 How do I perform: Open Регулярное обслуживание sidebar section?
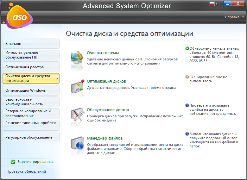coord(31,137)
